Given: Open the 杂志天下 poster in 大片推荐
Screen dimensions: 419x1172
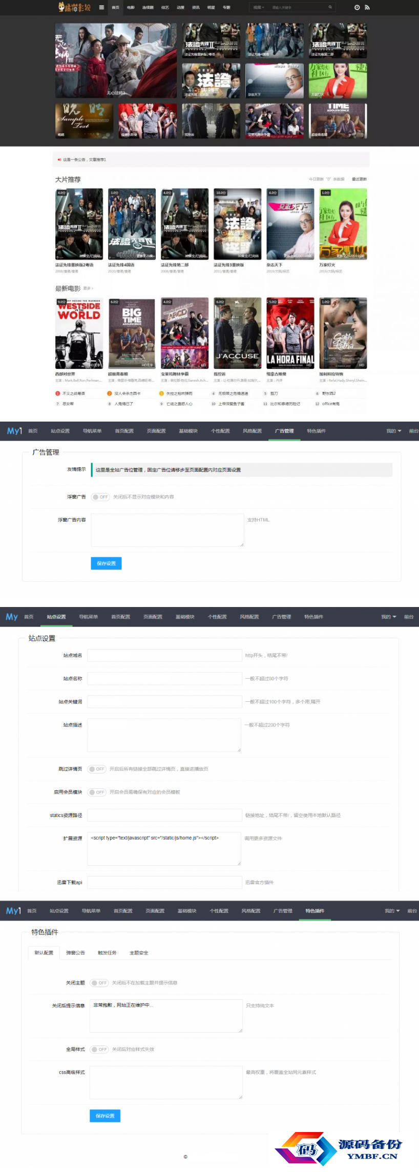Looking at the screenshot, I should 290,224.
